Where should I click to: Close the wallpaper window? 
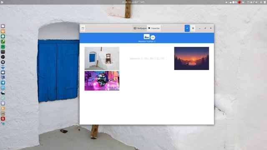coord(211,28)
